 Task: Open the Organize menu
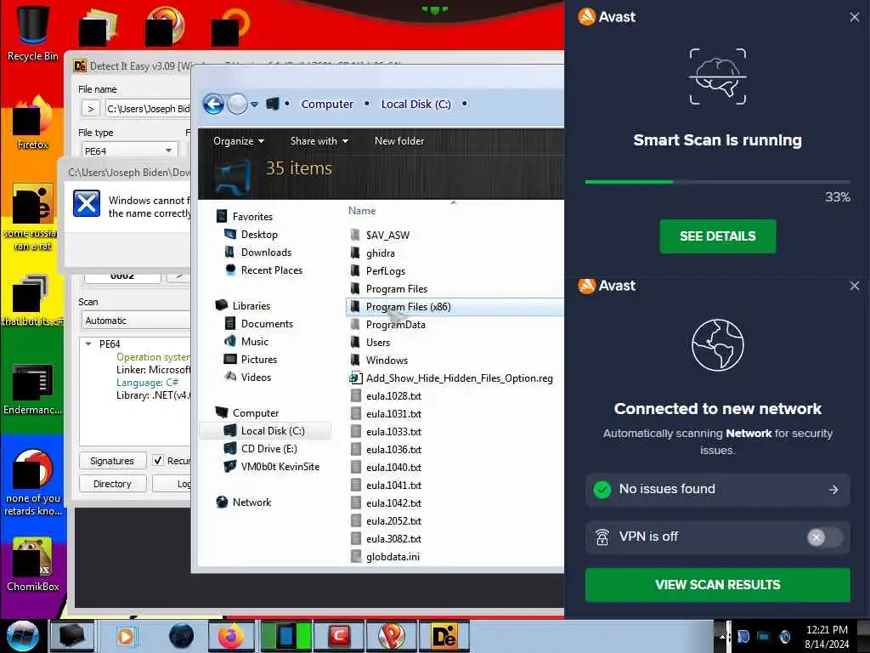point(239,141)
